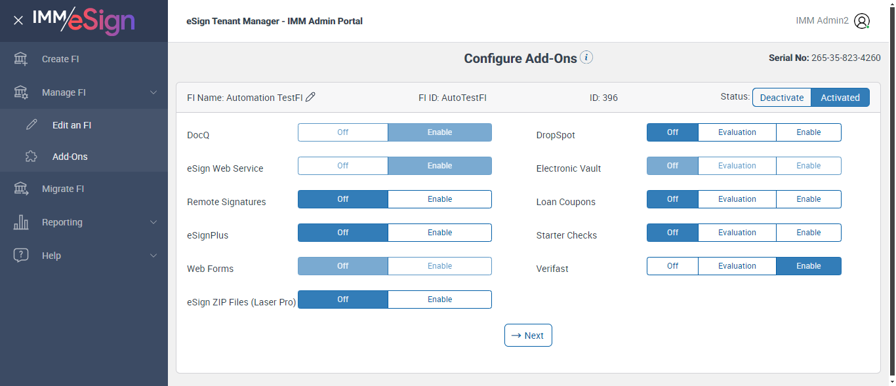The width and height of the screenshot is (896, 386).
Task: Open the info icon next to Configure Add-Ons
Action: pos(586,58)
